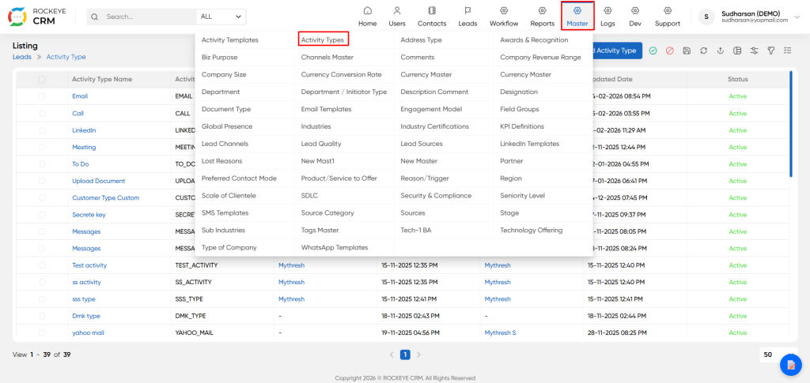
Task: Select Activity Types in Master menu
Action: [x=323, y=39]
